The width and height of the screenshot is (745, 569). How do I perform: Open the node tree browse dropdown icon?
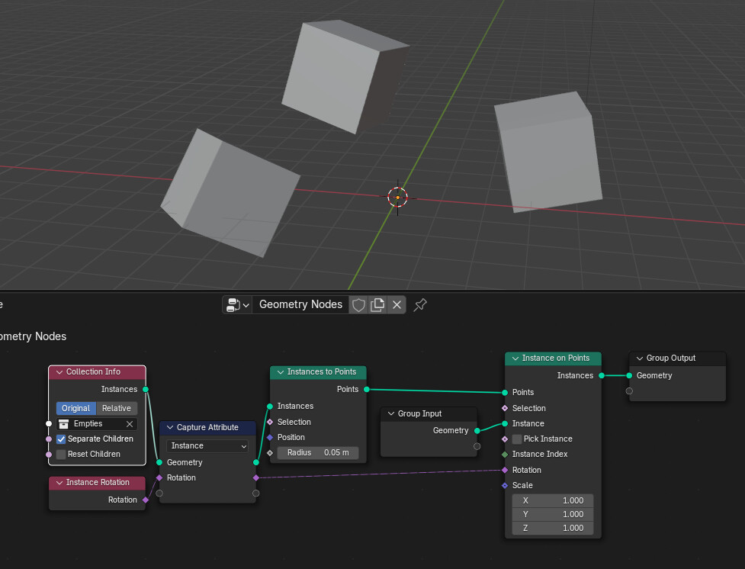238,304
